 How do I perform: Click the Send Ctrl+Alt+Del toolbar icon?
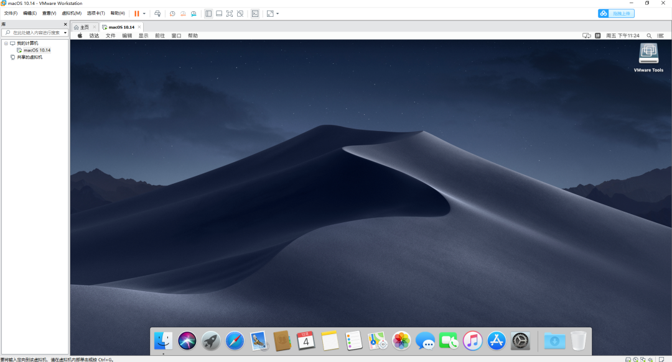pos(157,14)
